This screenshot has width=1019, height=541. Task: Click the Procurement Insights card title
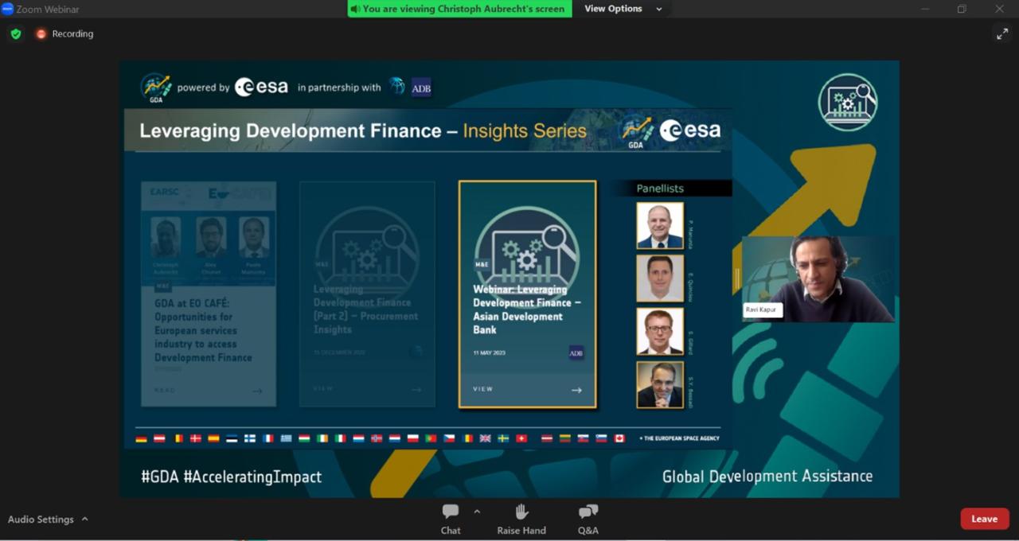(x=365, y=309)
